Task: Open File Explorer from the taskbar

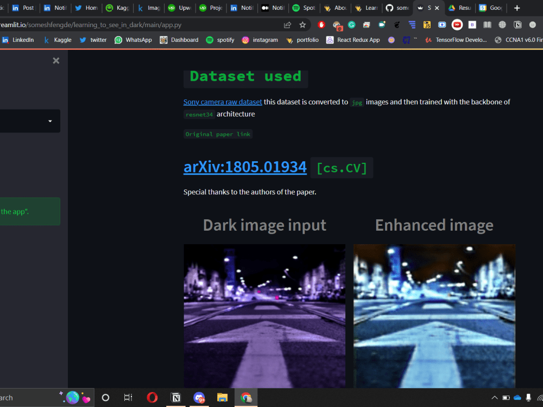Action: [223, 397]
